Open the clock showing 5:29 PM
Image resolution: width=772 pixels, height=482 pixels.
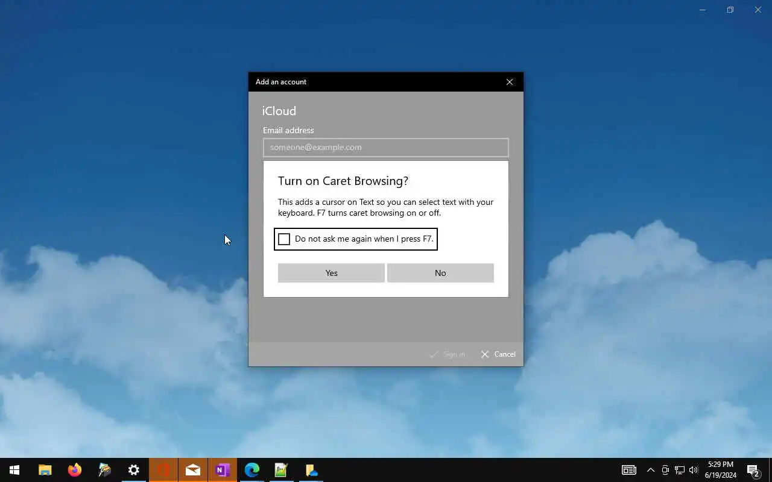(x=721, y=470)
